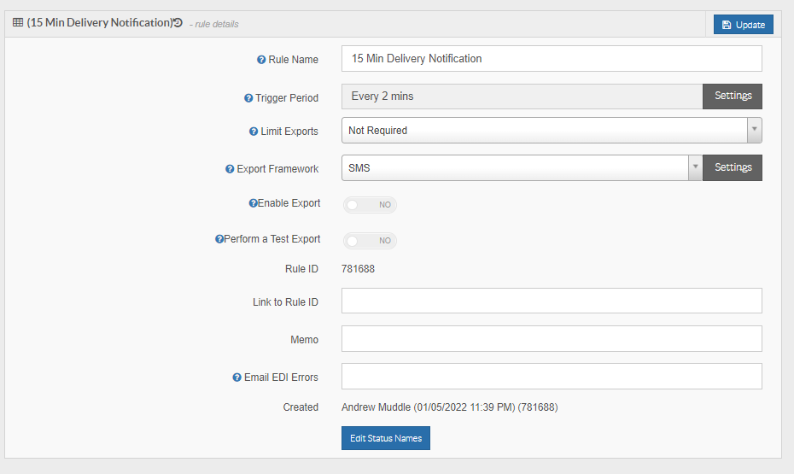Click the Trigger Period help icon

point(248,98)
